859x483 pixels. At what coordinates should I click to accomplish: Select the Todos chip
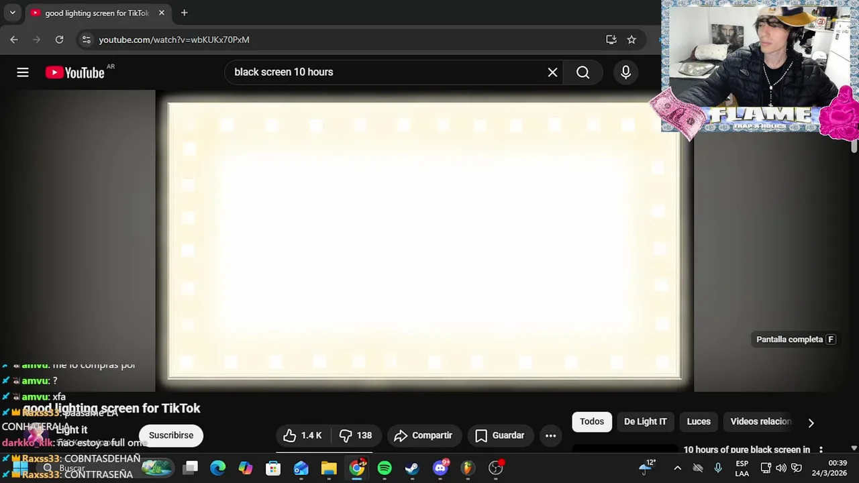pos(592,421)
